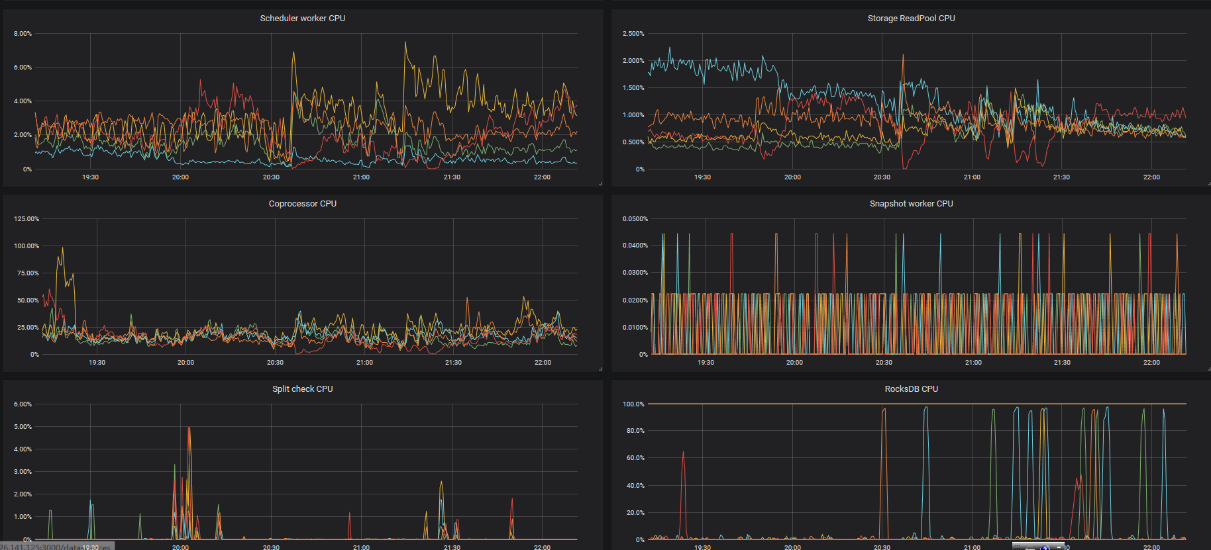
Task: Click the 2.500% axis label in Storage ReadPool CPU
Action: tap(633, 34)
